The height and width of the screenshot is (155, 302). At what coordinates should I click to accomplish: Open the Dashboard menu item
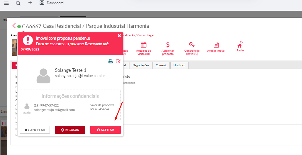tap(51, 3)
